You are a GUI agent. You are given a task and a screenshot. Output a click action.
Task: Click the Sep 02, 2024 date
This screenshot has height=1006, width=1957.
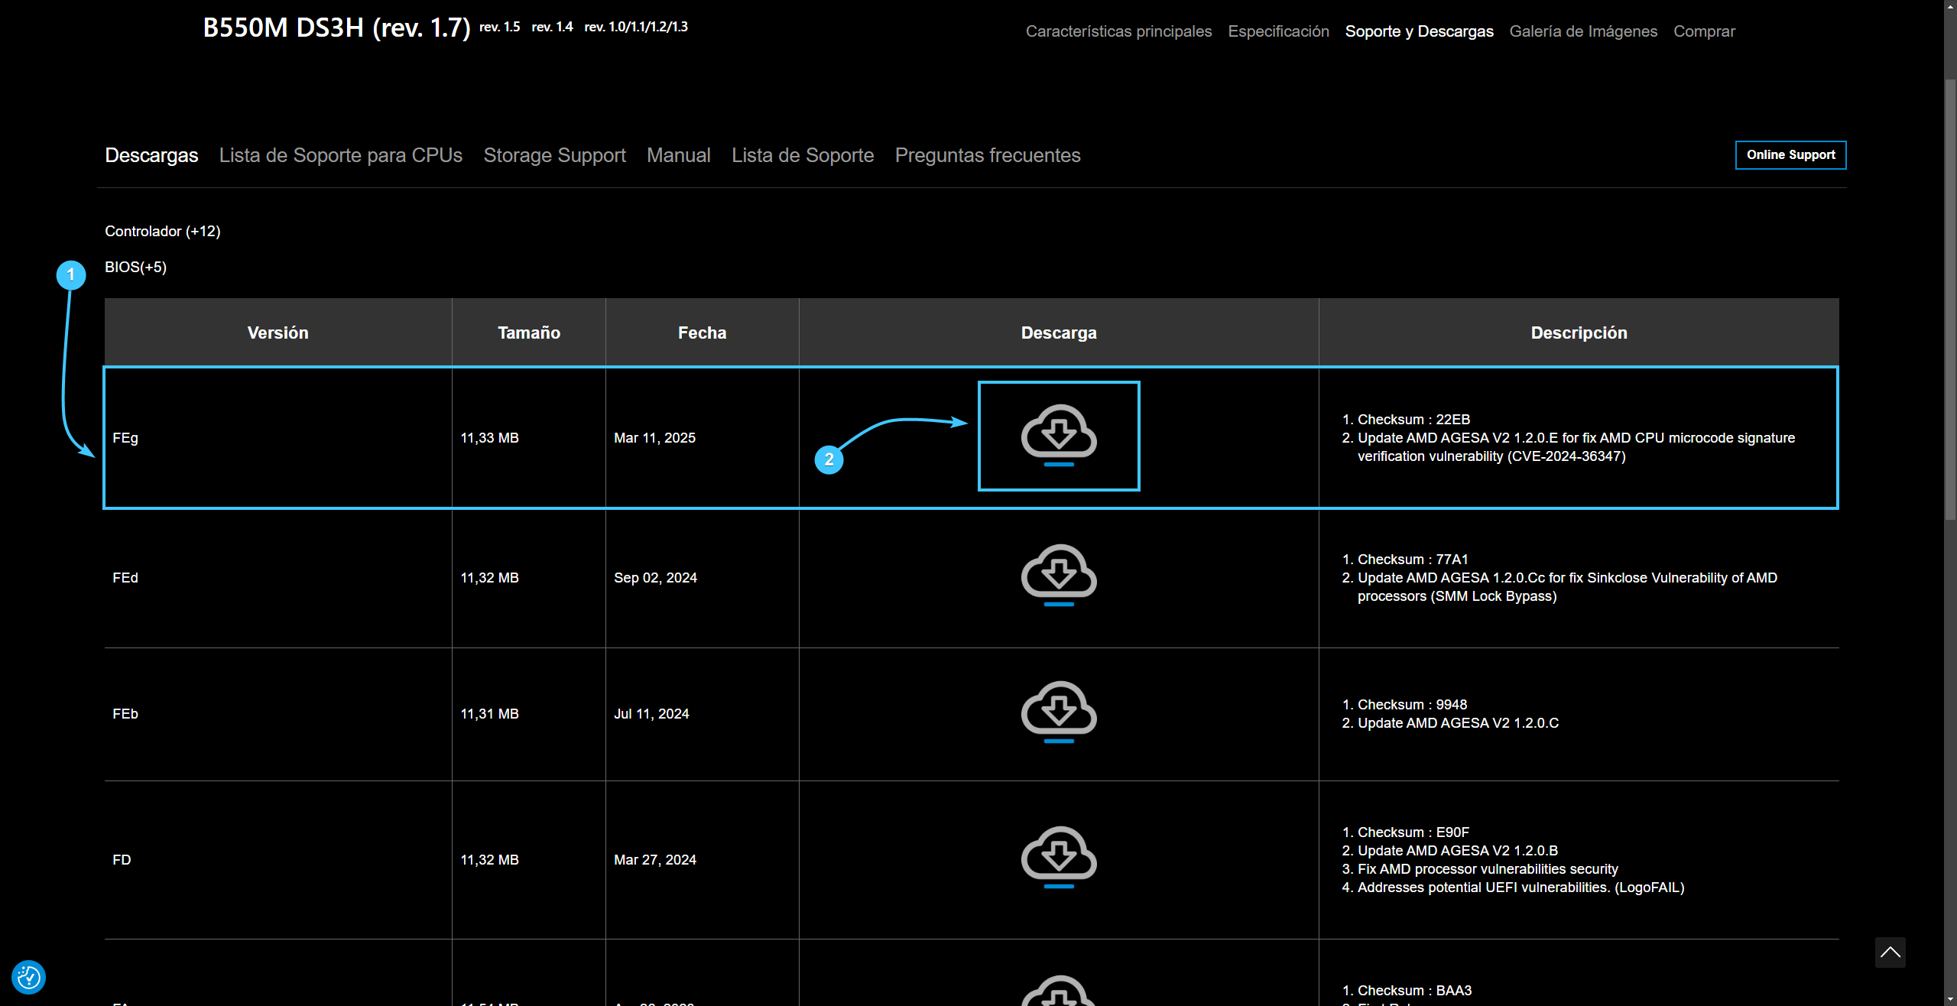tap(655, 578)
